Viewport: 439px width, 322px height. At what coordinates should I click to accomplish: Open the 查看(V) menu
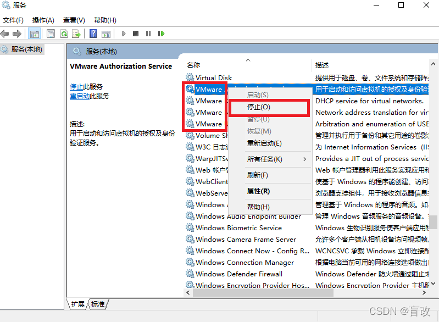pyautogui.click(x=74, y=20)
